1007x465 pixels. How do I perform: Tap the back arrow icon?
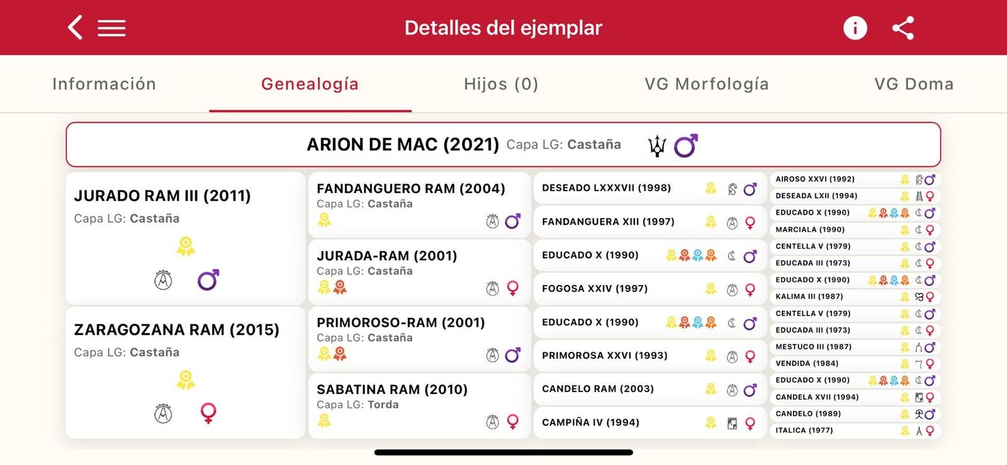(x=75, y=28)
